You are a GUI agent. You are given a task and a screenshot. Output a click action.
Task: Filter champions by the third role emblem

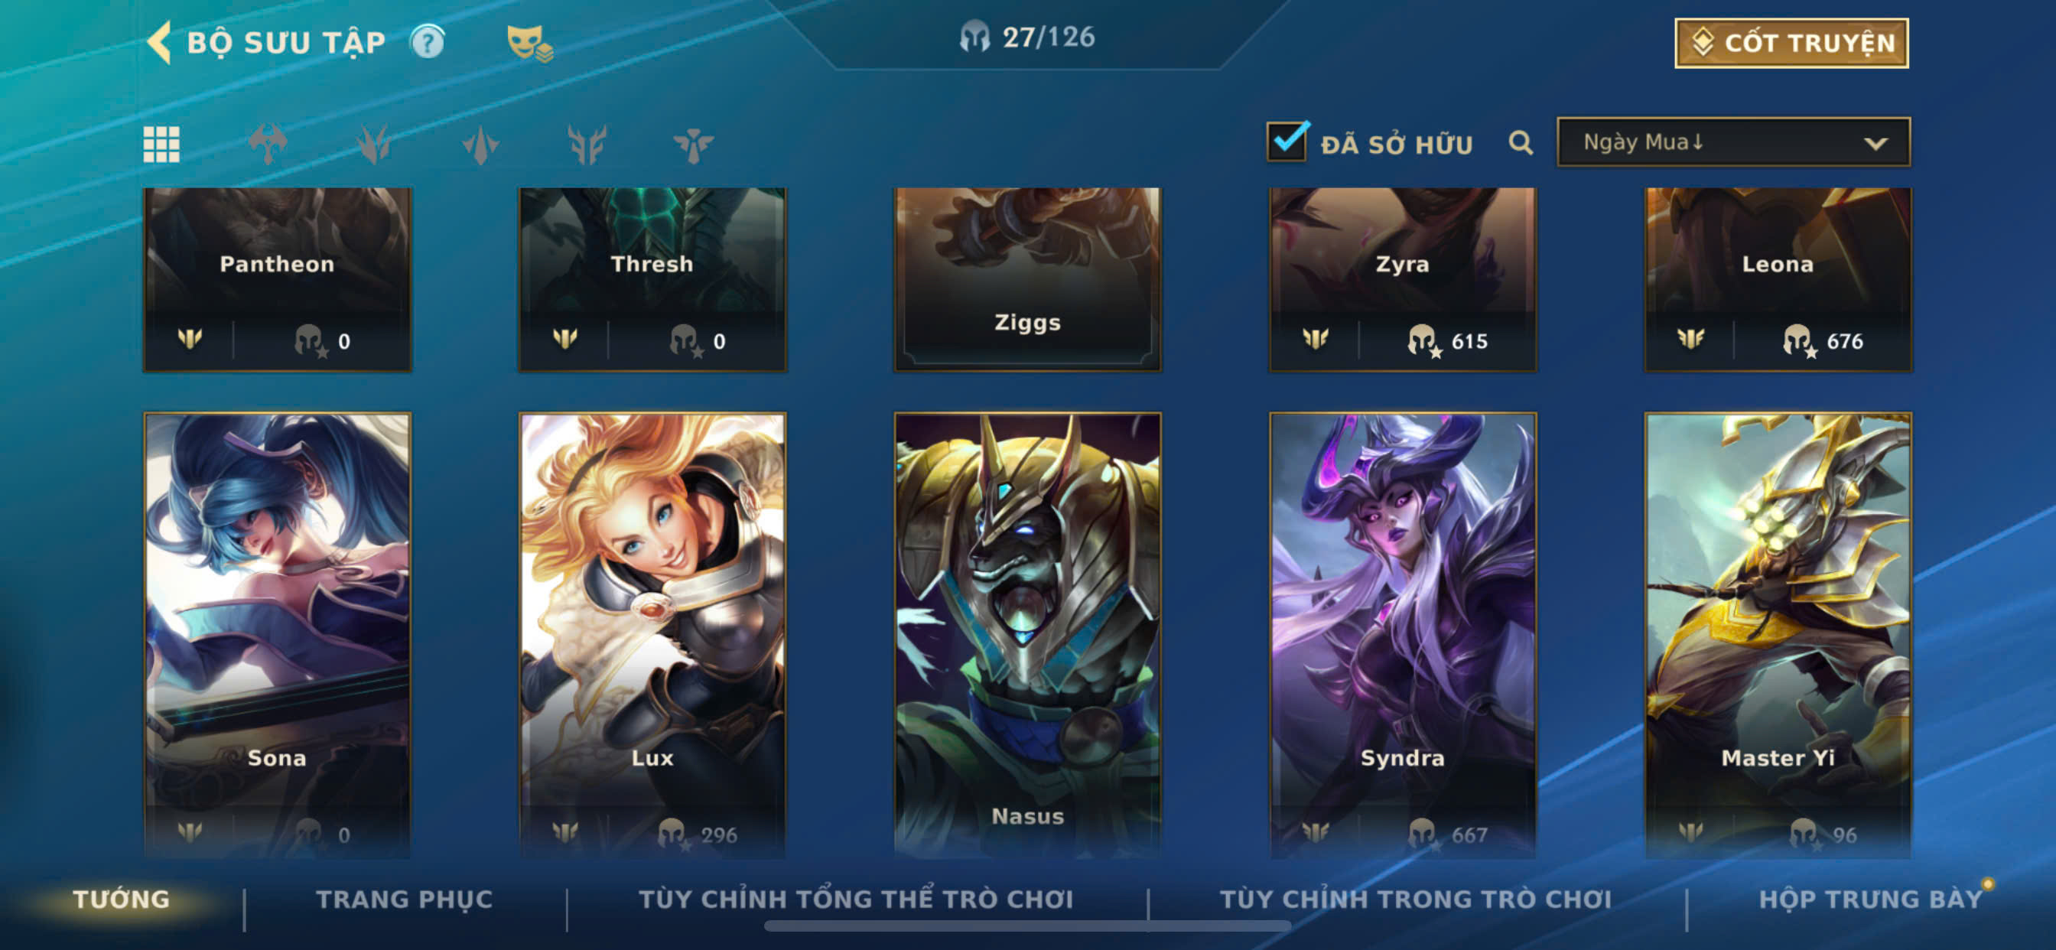pos(480,145)
